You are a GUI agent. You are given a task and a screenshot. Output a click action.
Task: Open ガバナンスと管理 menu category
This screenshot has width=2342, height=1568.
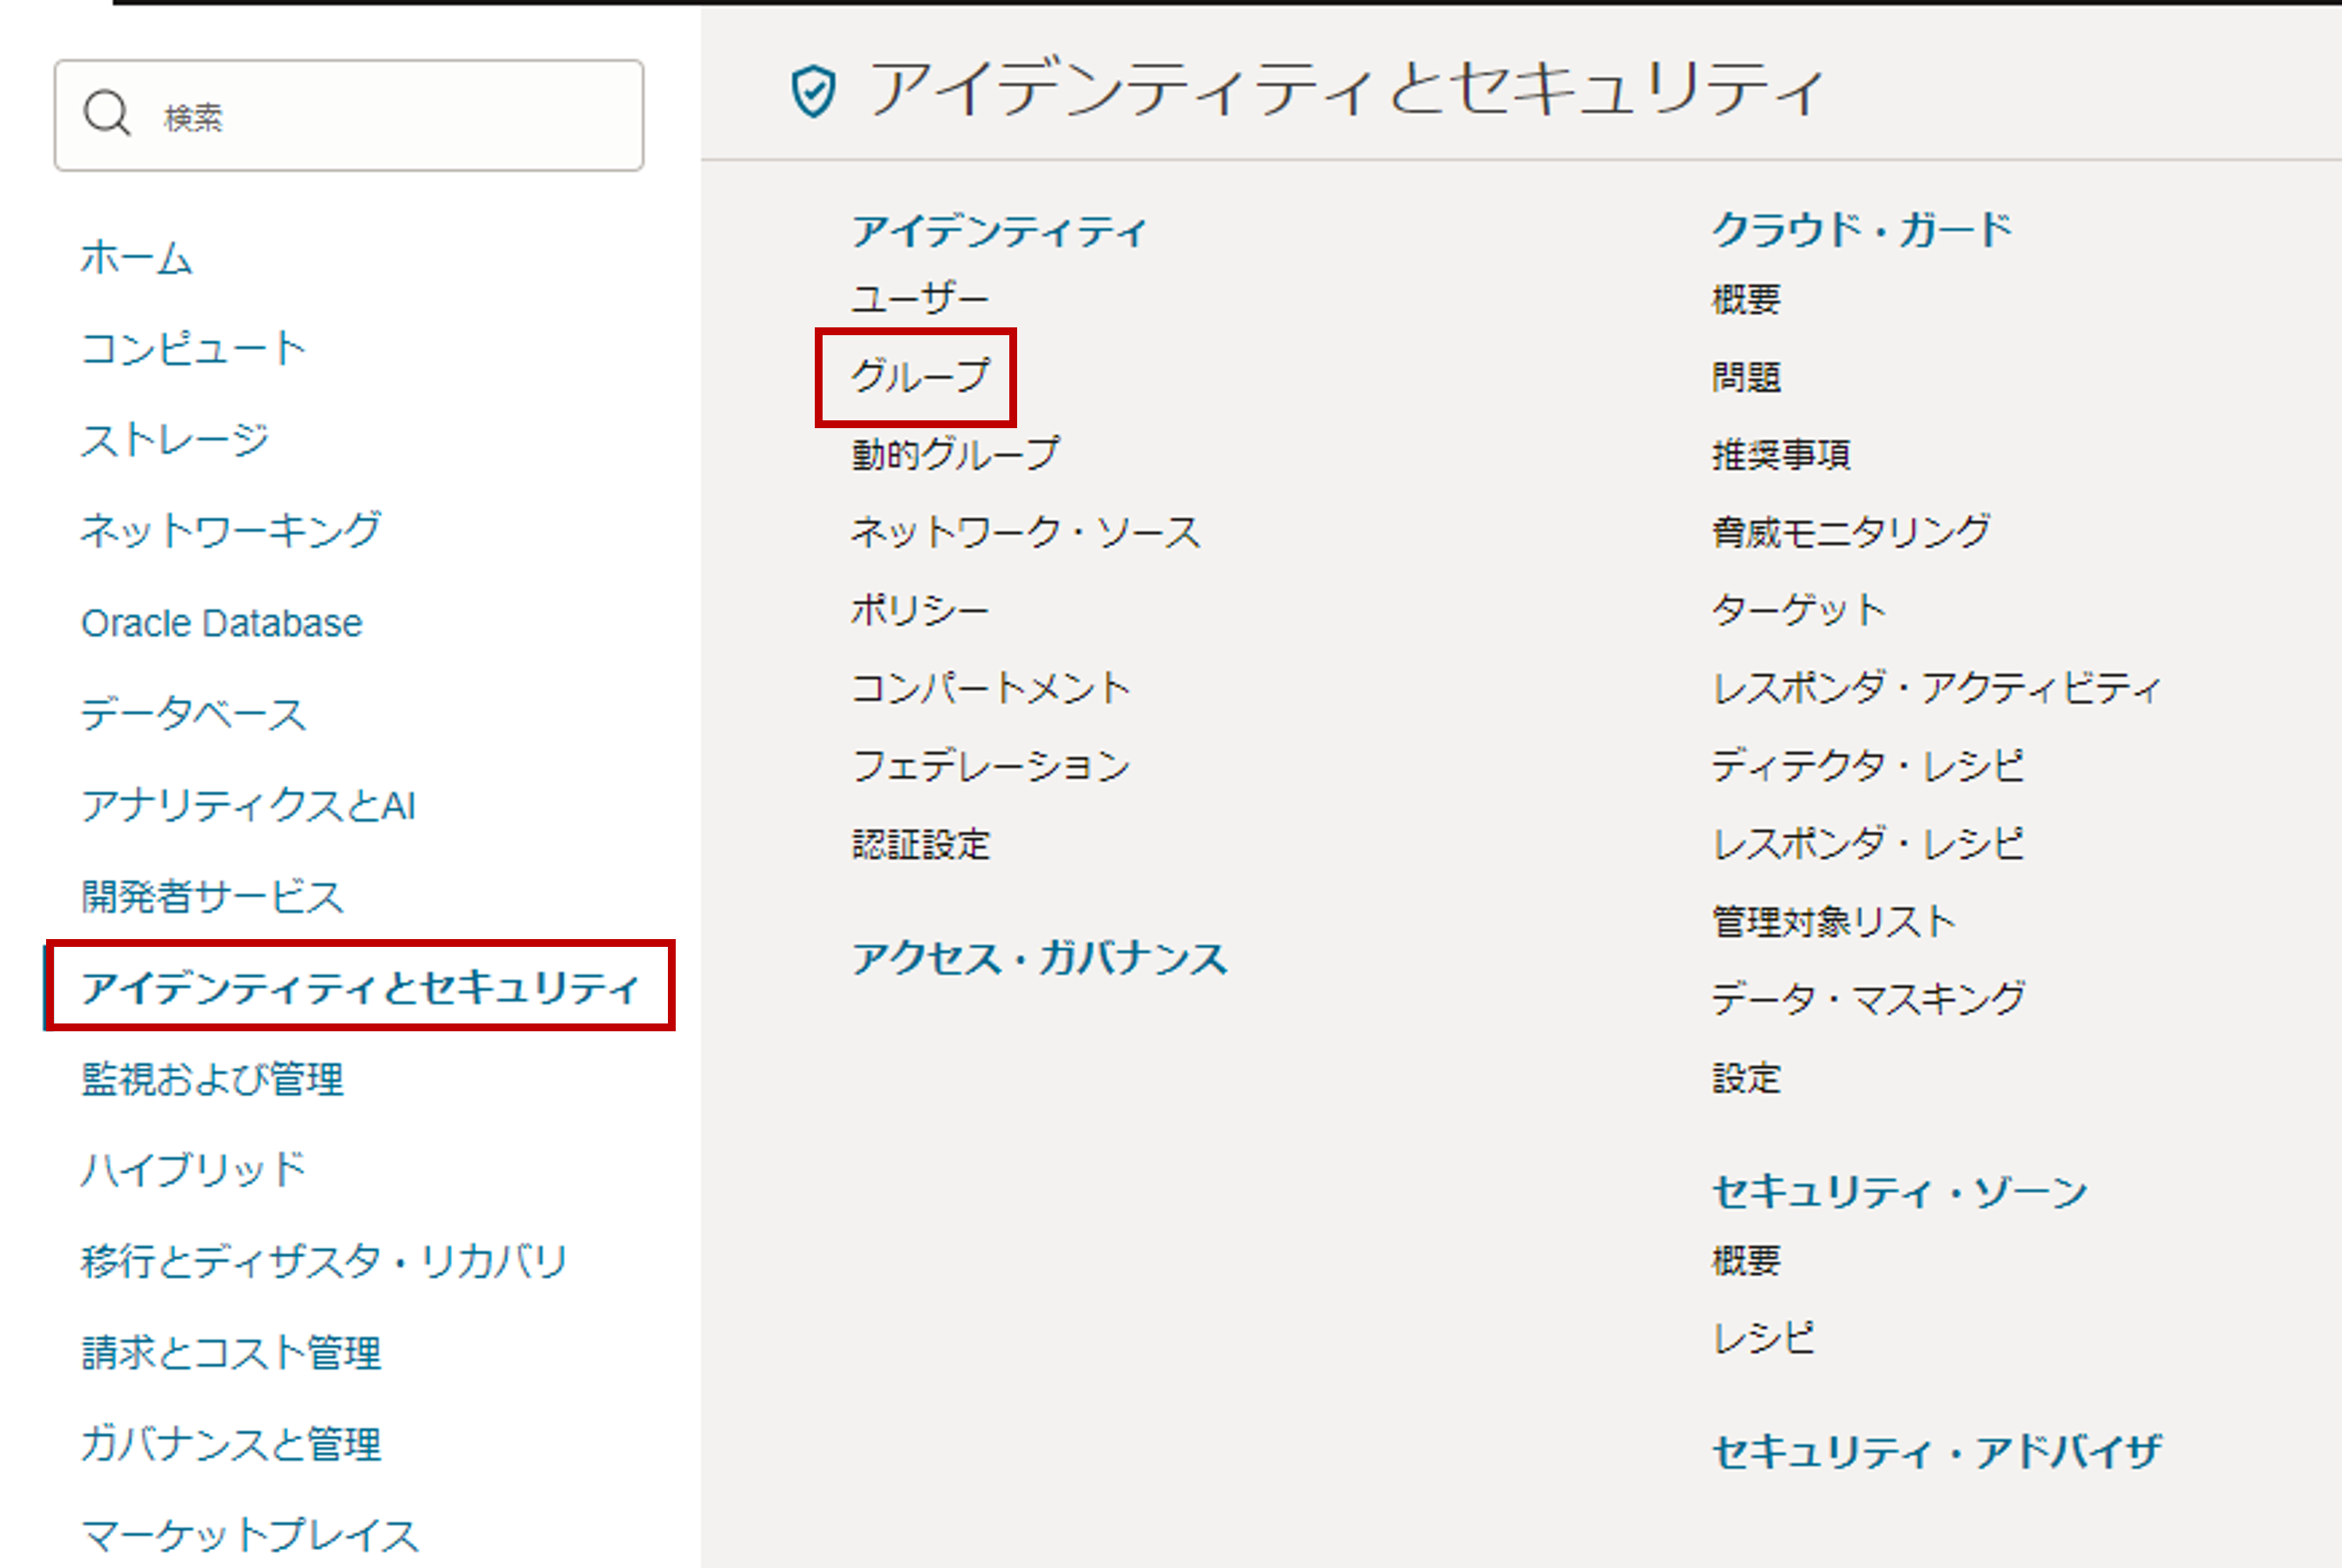pyautogui.click(x=231, y=1444)
